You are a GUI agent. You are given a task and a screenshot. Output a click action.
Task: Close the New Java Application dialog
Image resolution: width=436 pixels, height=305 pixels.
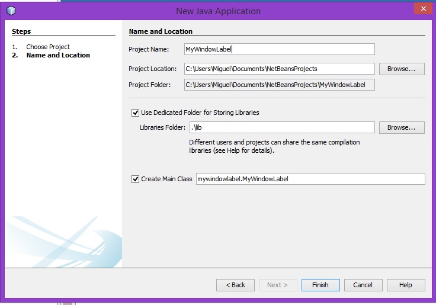click(x=422, y=8)
